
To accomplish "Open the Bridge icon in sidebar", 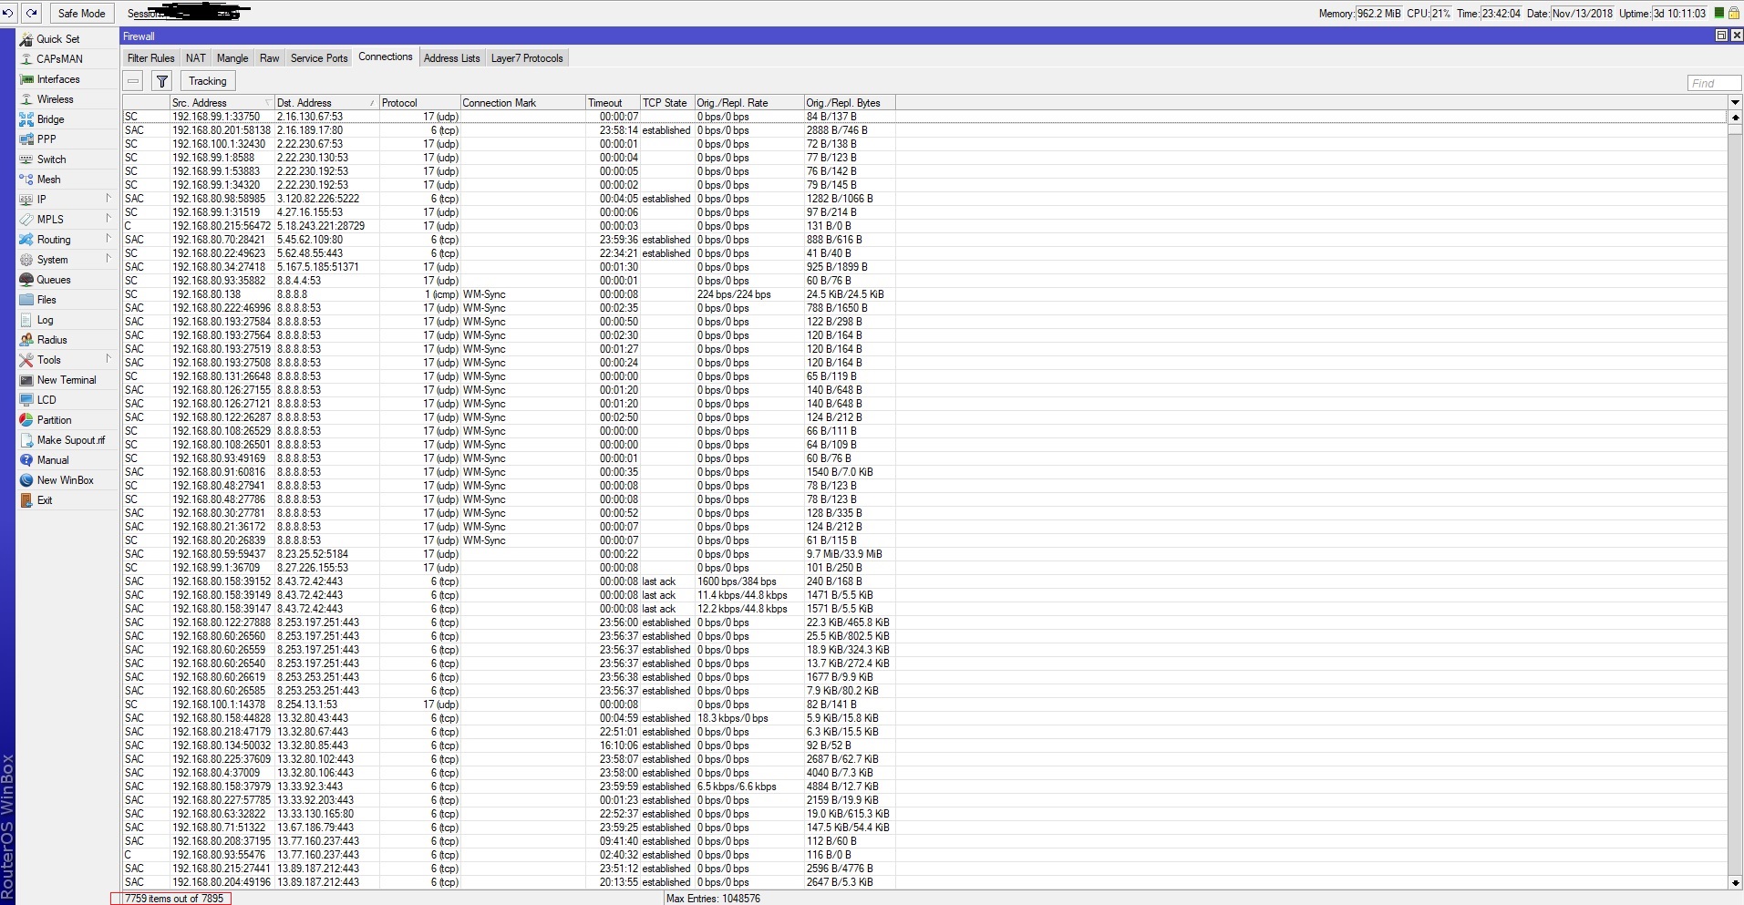I will point(26,119).
